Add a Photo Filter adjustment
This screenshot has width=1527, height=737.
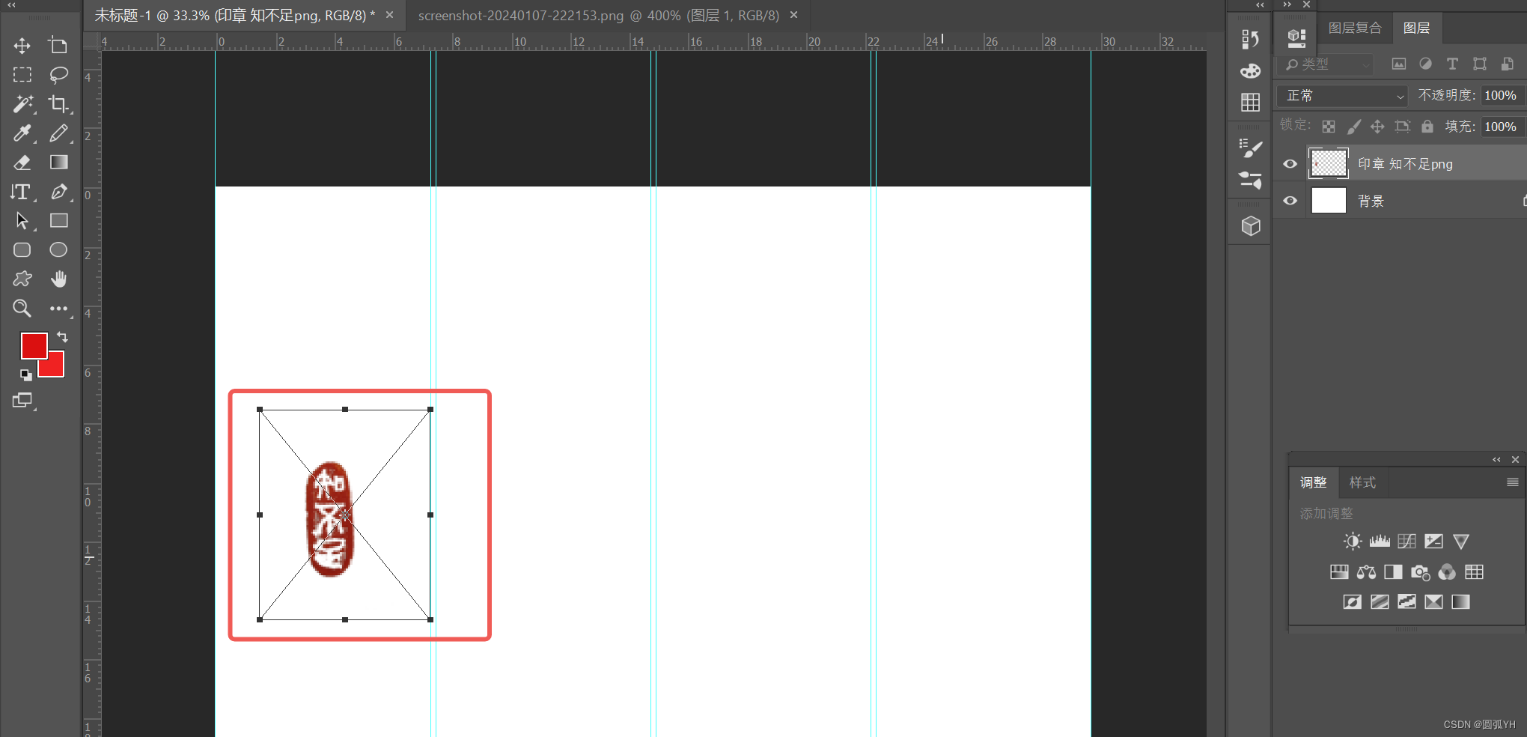tap(1420, 572)
